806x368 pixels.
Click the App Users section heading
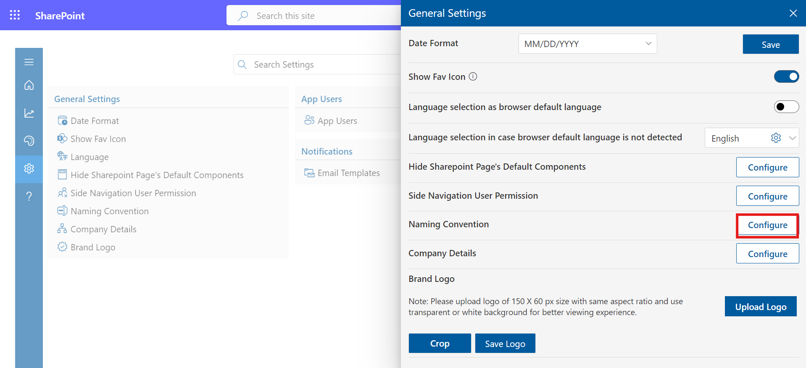tap(321, 99)
